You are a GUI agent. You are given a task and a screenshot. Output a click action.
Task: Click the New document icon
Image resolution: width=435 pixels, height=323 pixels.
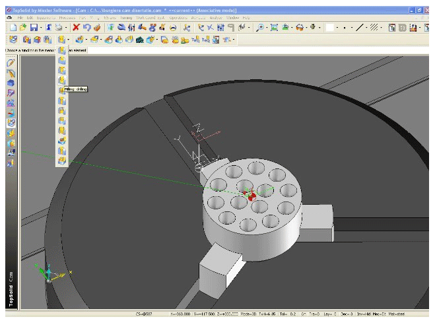click(x=13, y=28)
